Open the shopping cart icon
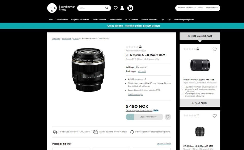This screenshot has width=244, height=150. coord(130,8)
